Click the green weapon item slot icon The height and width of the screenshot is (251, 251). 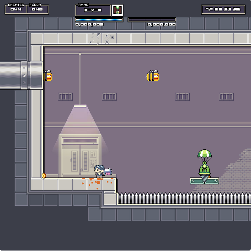117,10
